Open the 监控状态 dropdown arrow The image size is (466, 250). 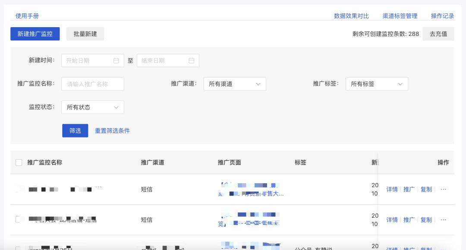point(116,107)
